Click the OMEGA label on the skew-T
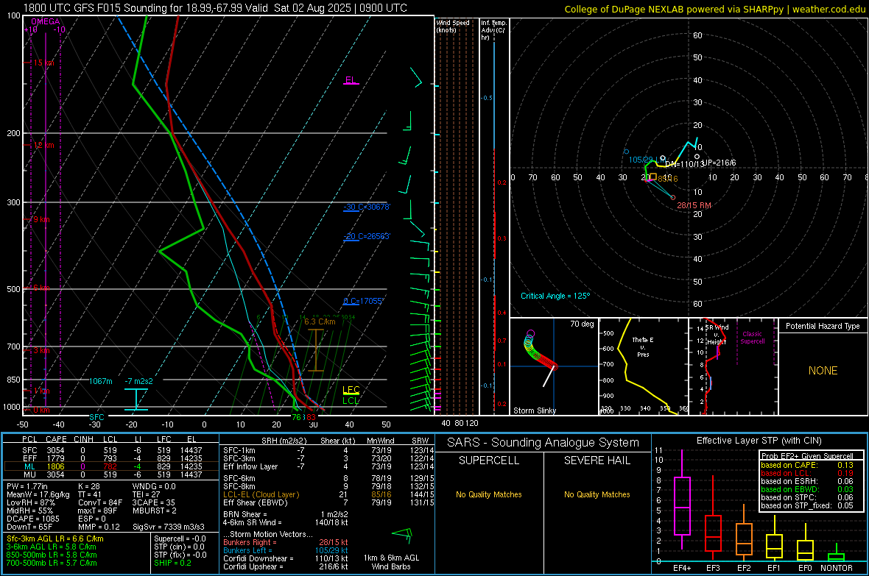Screen dimensions: 869x576 (46, 21)
